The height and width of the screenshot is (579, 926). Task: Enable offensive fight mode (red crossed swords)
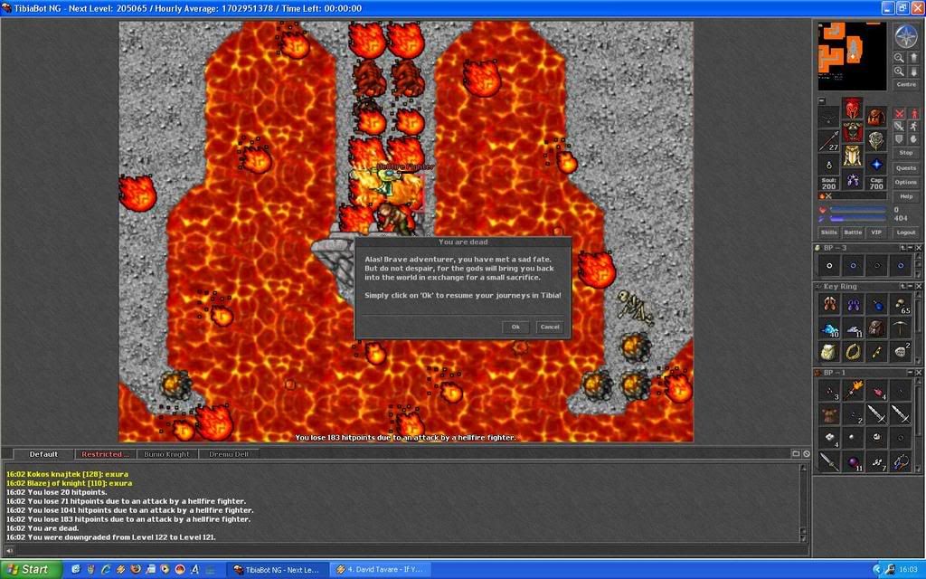900,113
